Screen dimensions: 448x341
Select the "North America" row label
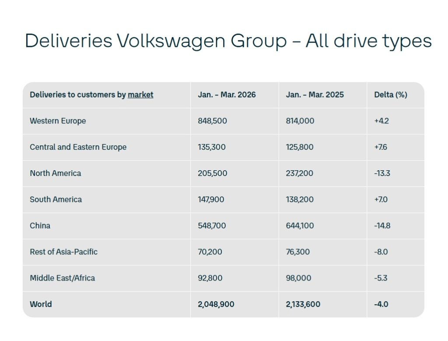pyautogui.click(x=55, y=173)
